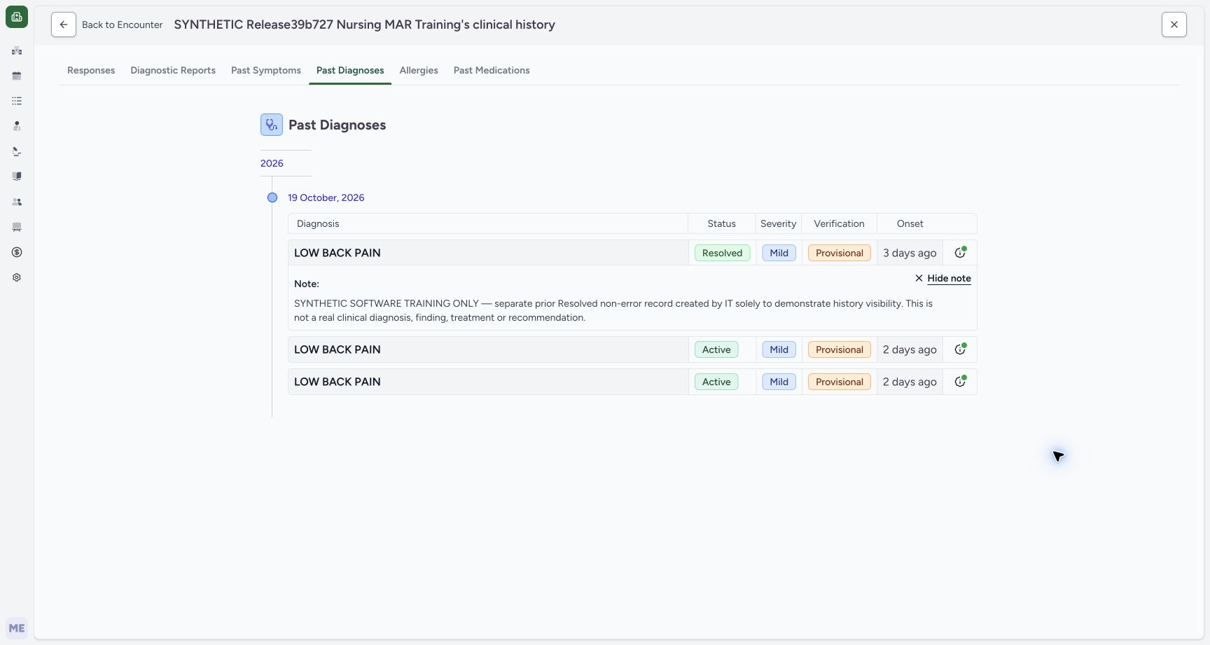This screenshot has width=1210, height=645.
Task: Open the calendar sidebar icon
Action: (x=17, y=76)
